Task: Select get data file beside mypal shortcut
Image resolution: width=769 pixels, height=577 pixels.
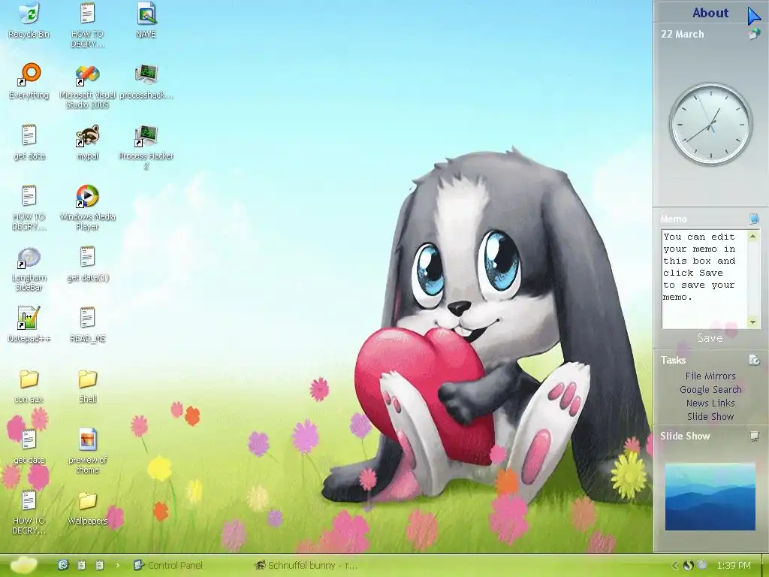Action: [x=29, y=142]
